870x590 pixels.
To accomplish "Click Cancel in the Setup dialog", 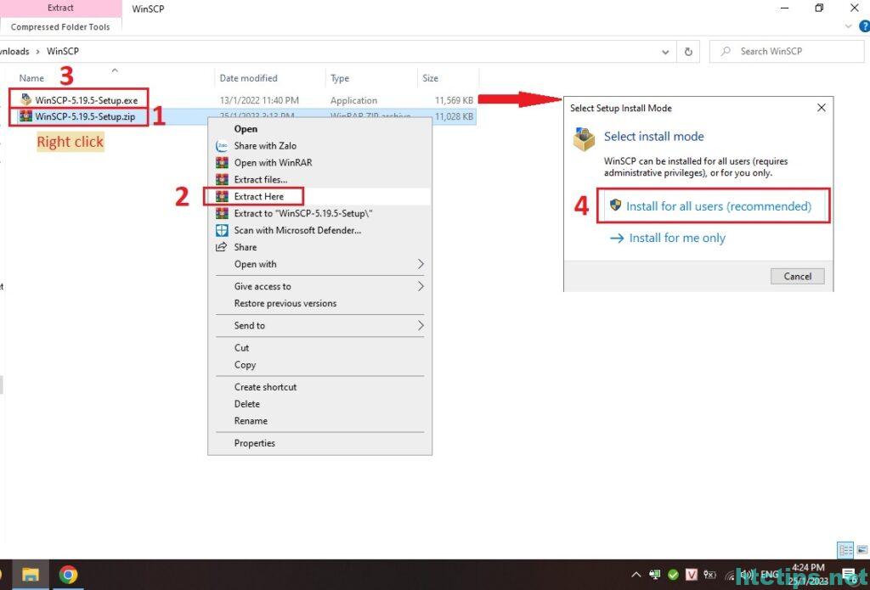I will [797, 276].
